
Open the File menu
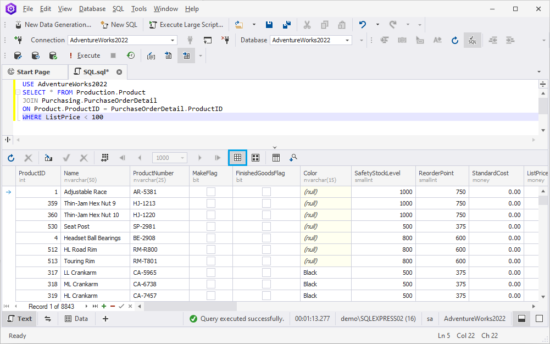point(27,9)
